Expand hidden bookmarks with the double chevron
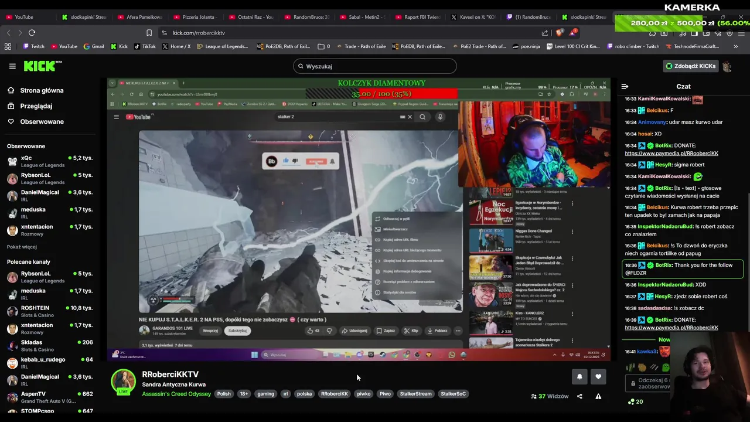Viewport: 750px width, 422px height. tap(736, 46)
